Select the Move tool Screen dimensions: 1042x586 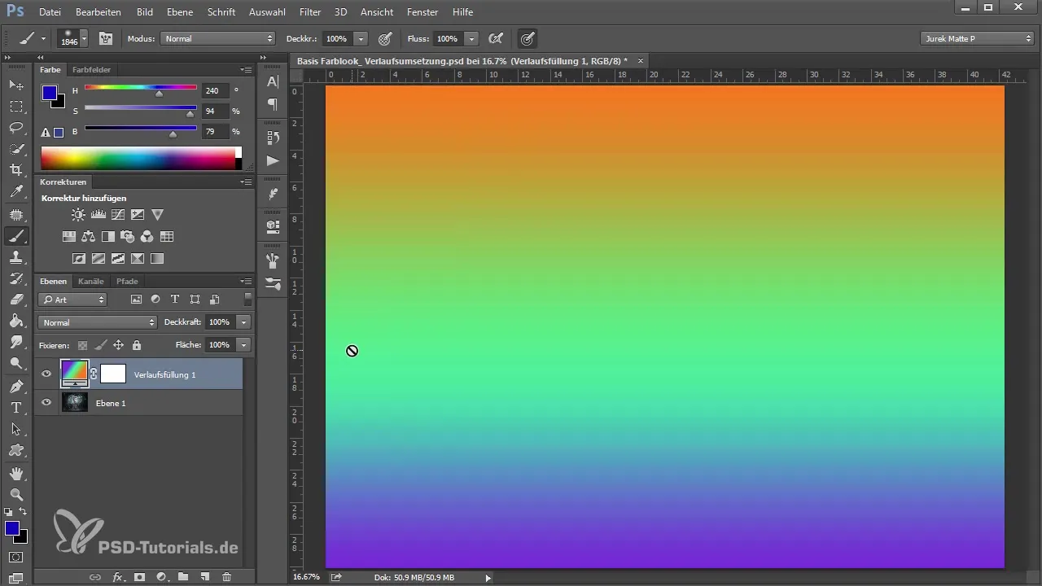click(x=15, y=85)
